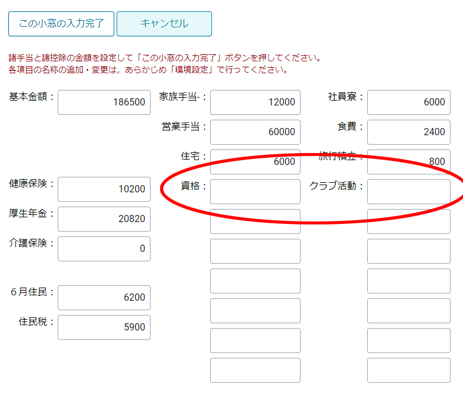Select the empty クラブ活動 field
Viewport: 463px width, 412px height.
click(408, 191)
